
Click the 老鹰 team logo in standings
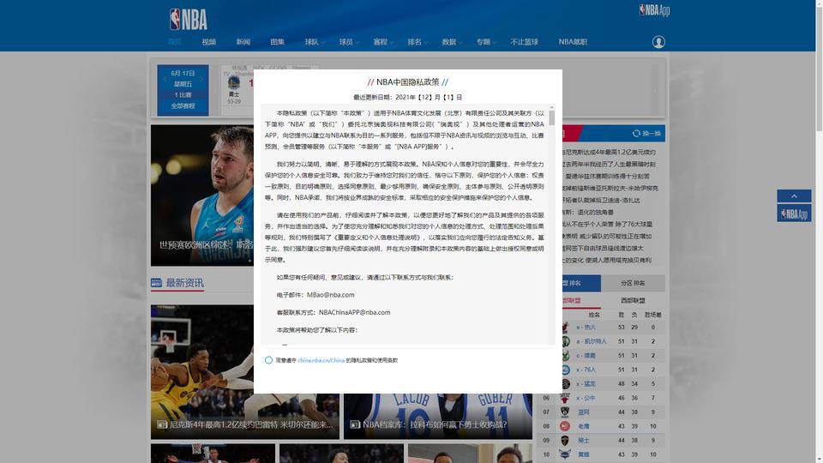pyautogui.click(x=565, y=426)
